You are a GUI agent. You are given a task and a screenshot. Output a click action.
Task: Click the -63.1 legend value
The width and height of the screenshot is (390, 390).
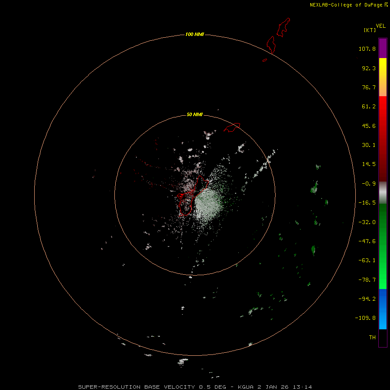[367, 260]
